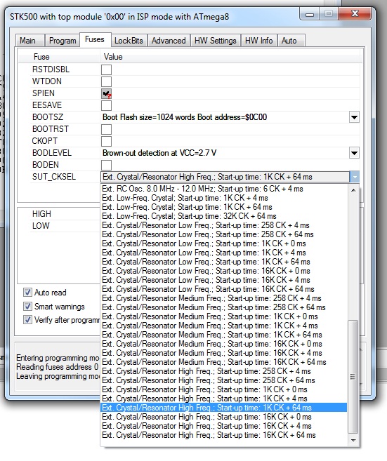387x461 pixels.
Task: Switch to the Auto tab
Action: click(291, 41)
